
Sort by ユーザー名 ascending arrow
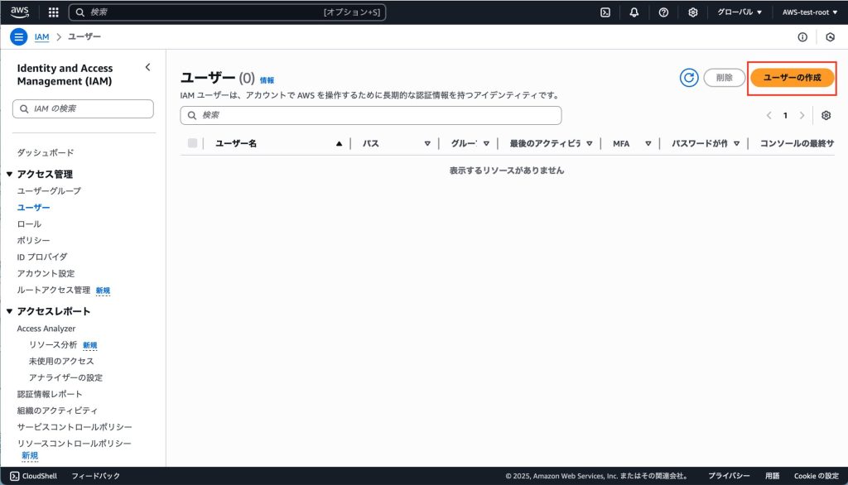coord(339,143)
